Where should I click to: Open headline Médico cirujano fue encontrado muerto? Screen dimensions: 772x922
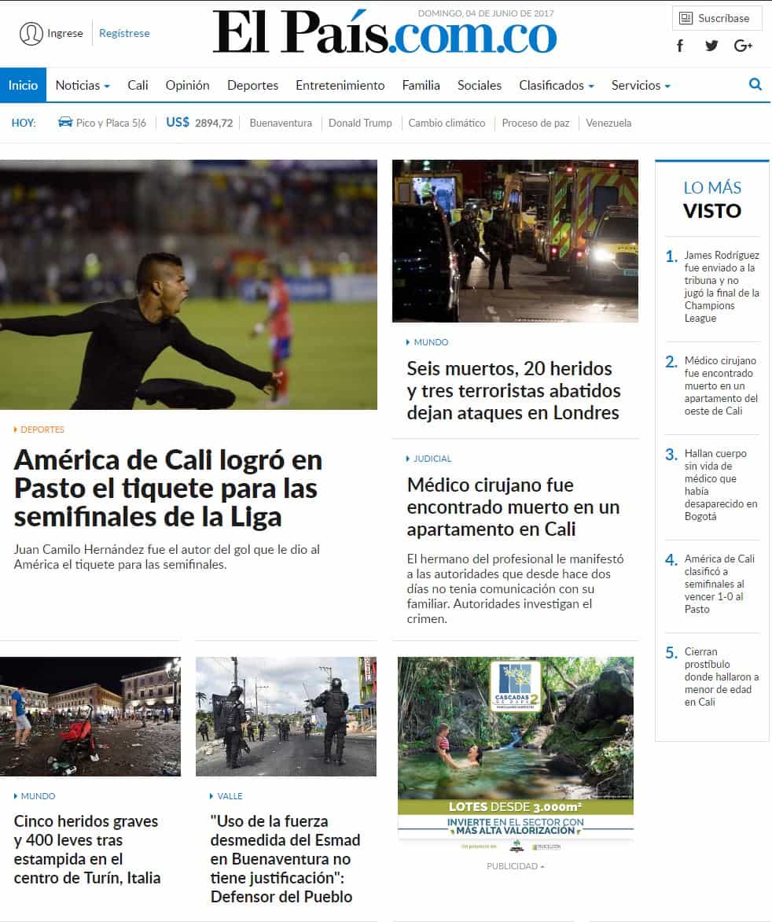513,507
